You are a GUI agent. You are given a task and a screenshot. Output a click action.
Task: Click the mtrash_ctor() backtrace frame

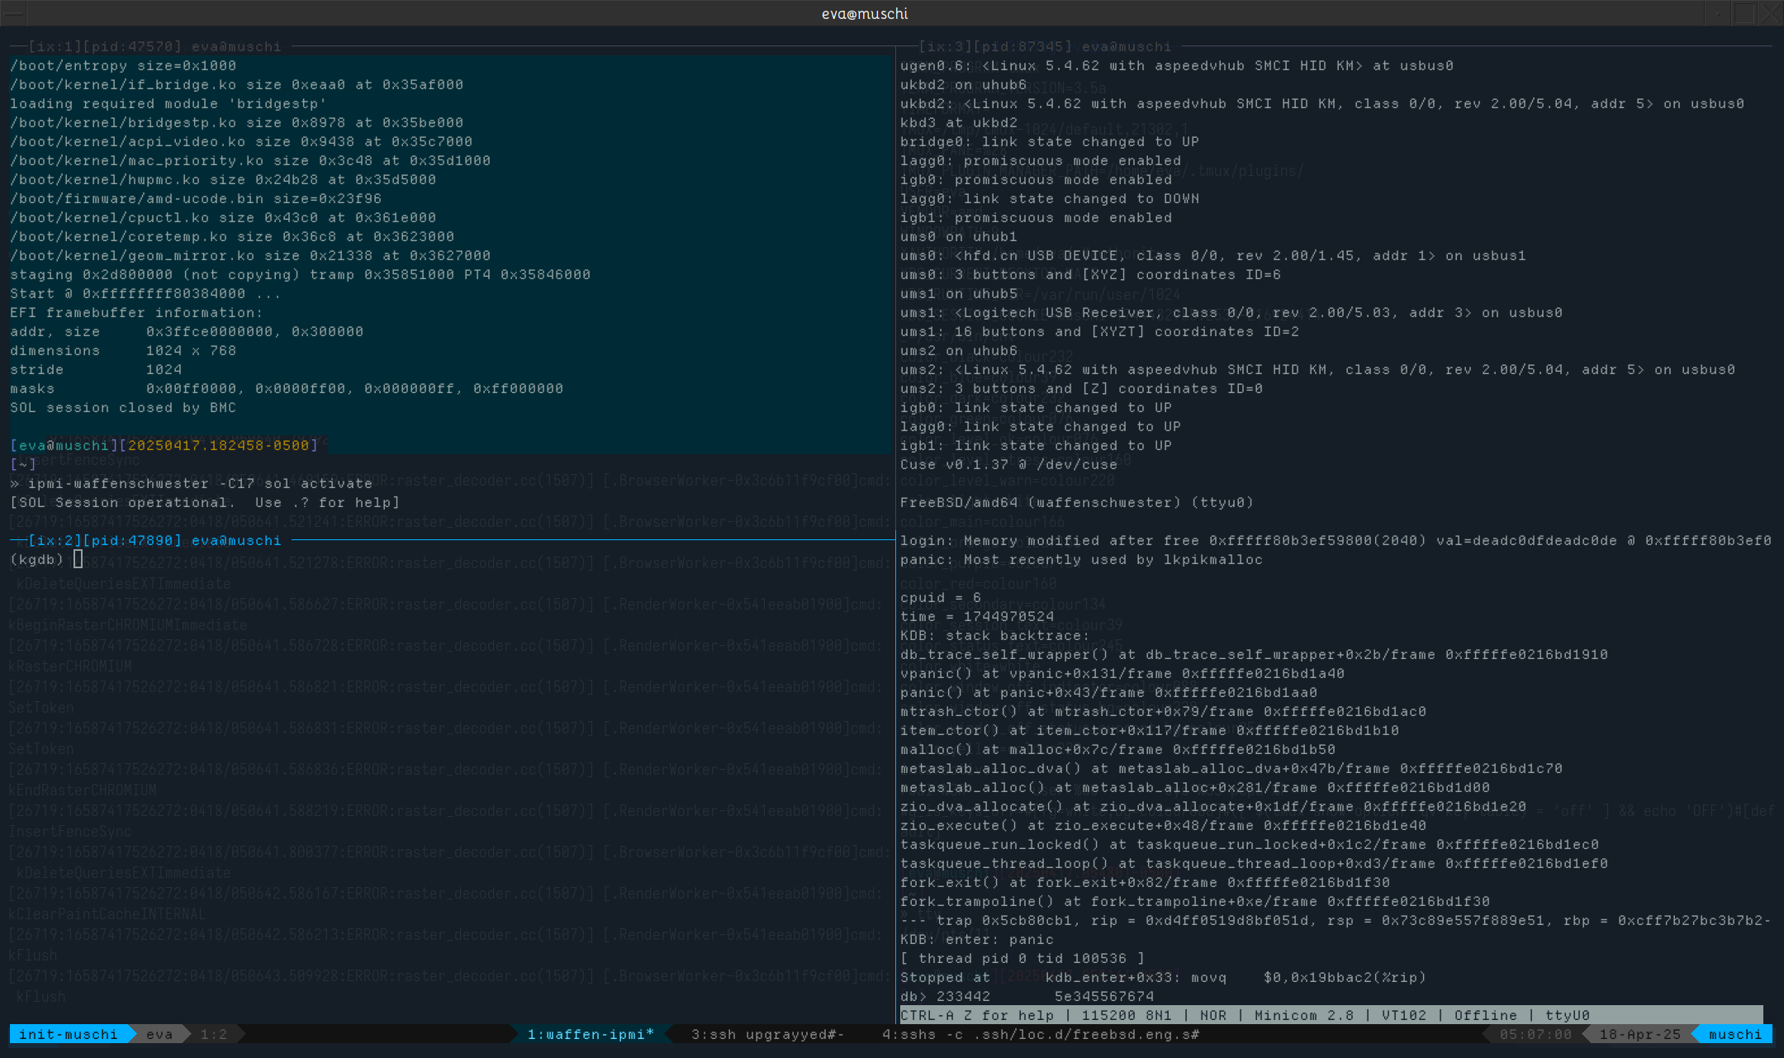1163,711
